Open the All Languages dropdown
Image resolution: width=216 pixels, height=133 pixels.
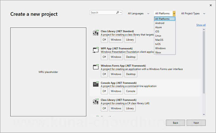point(139,13)
